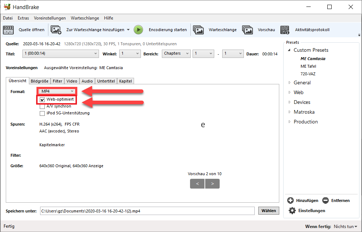Image resolution: width=362 pixels, height=232 pixels.
Task: Click the source name 2020-03-16 16-20-42
Action: pos(42,44)
